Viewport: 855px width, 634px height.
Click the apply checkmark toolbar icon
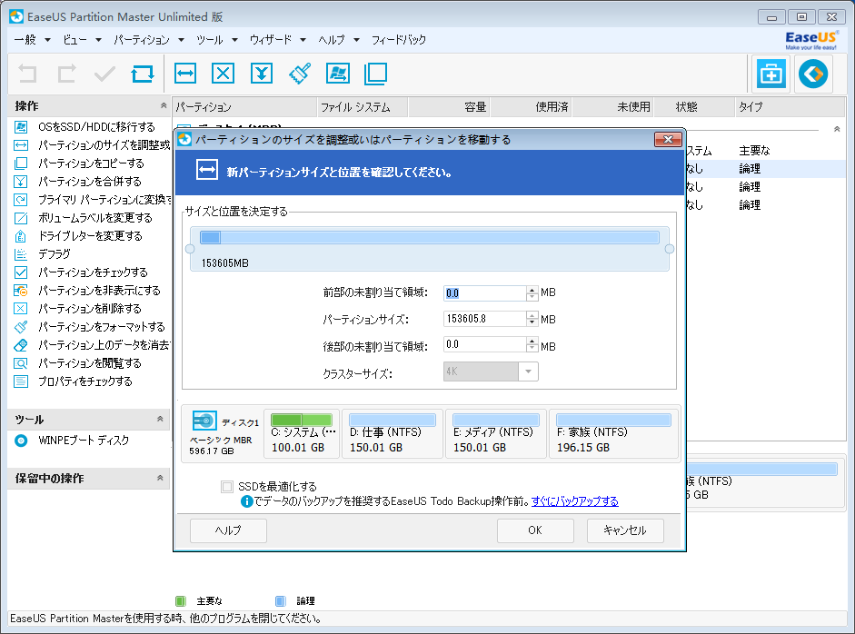[x=104, y=74]
